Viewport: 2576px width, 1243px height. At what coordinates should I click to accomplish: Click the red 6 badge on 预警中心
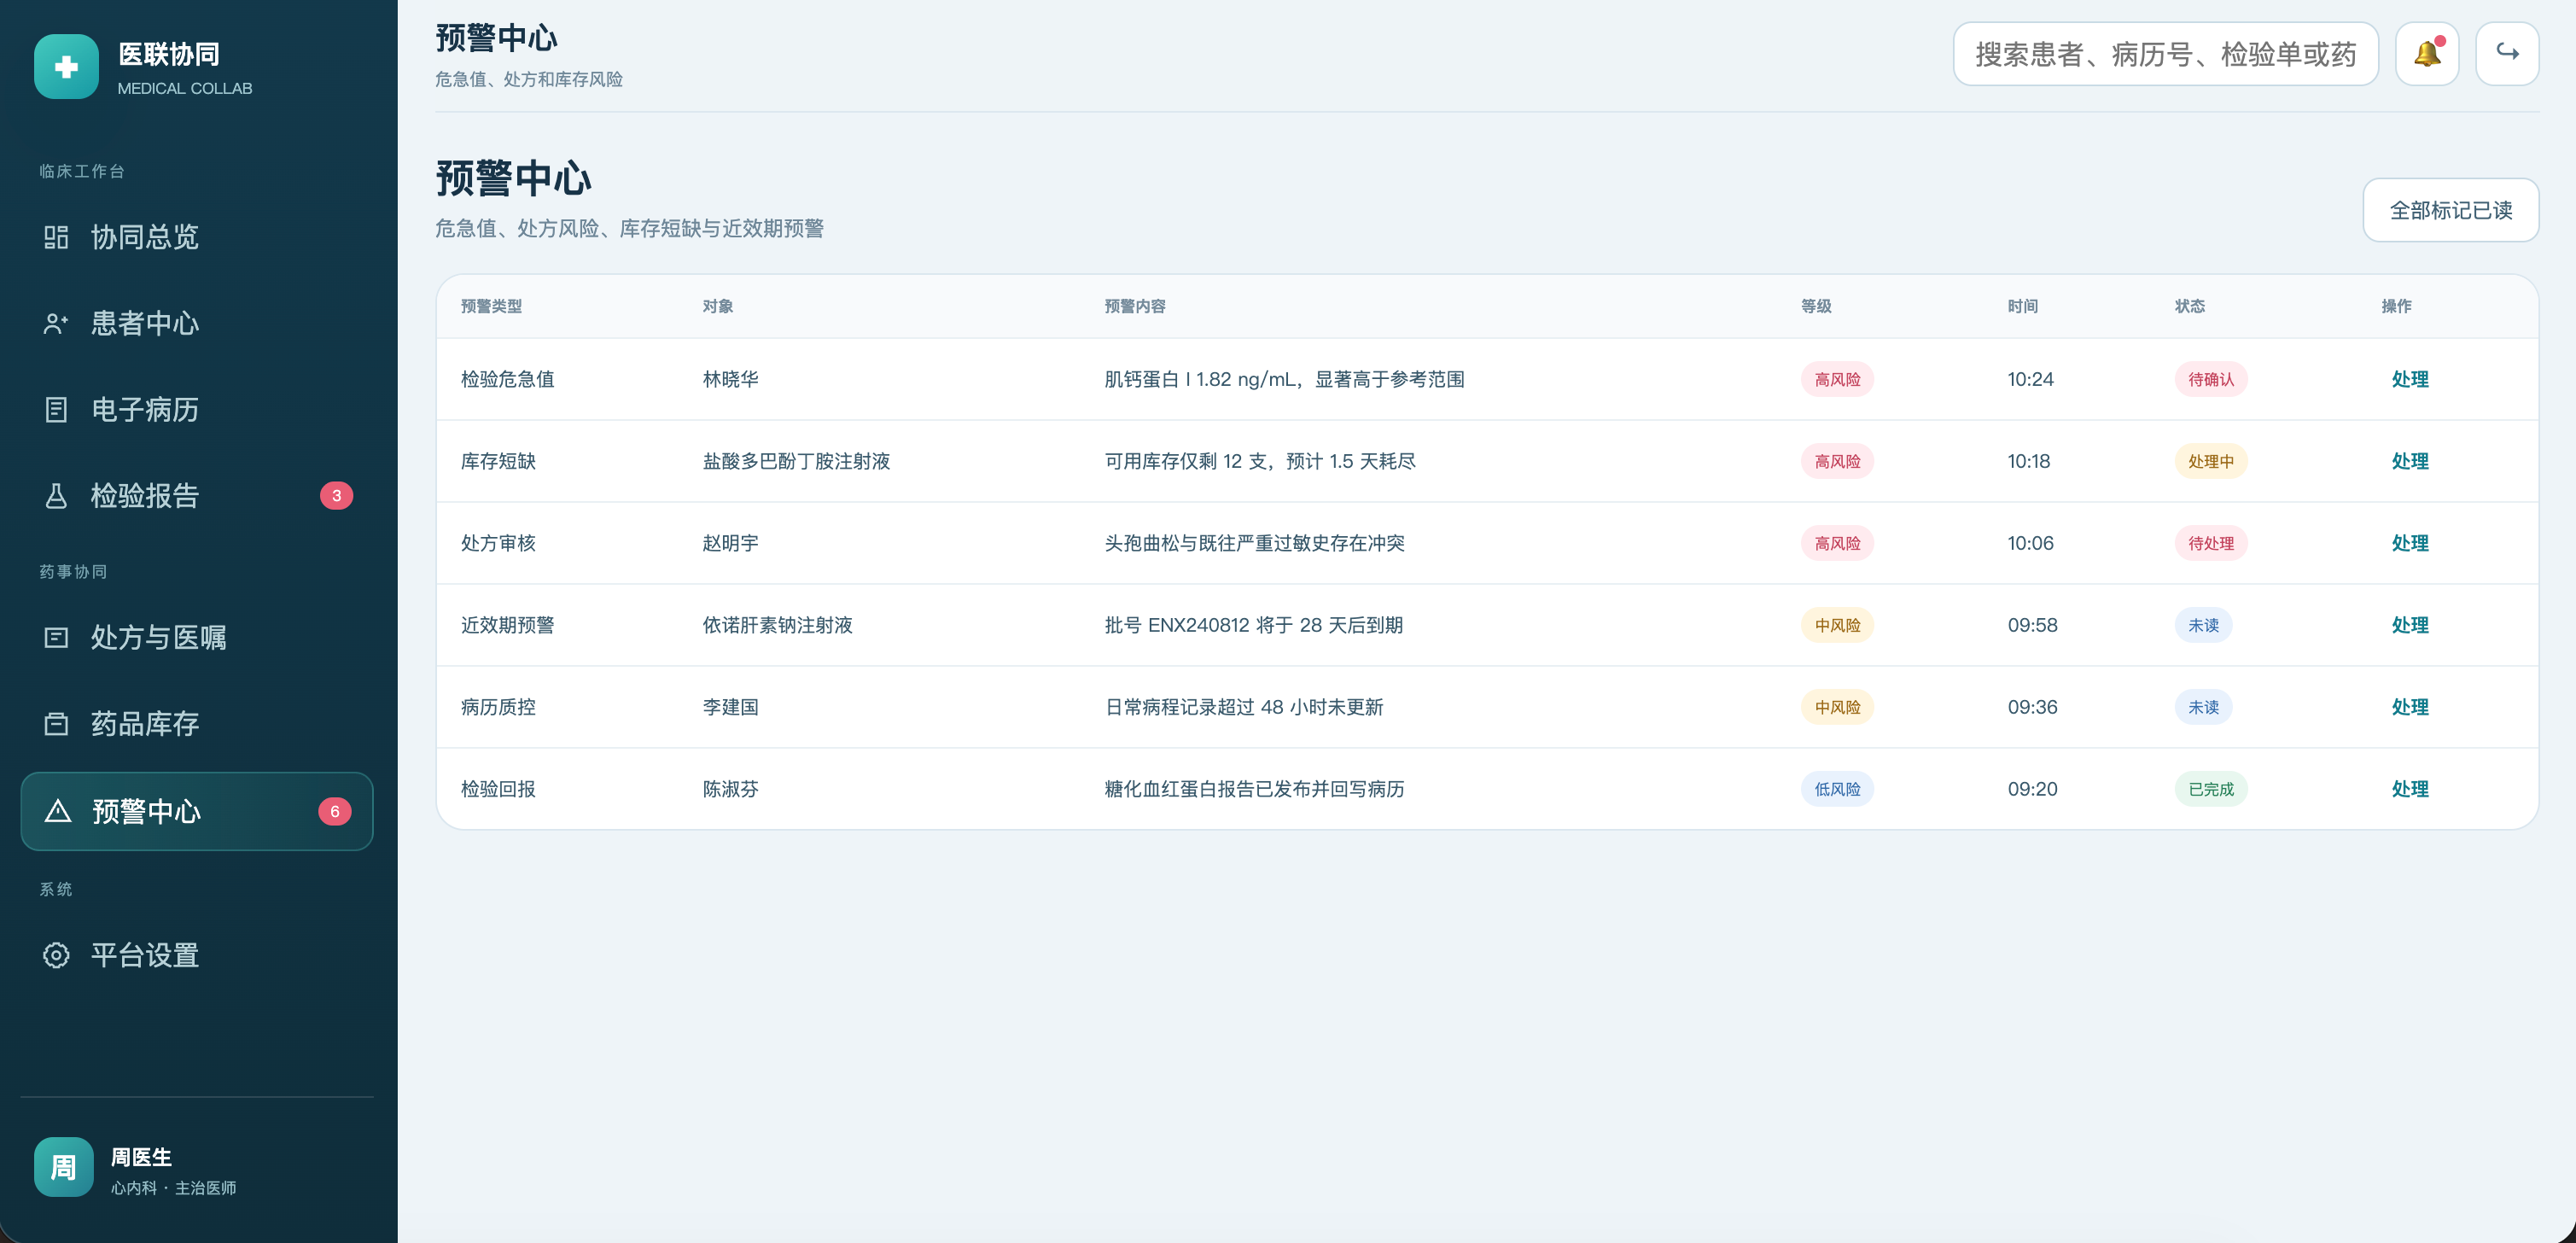click(x=335, y=811)
